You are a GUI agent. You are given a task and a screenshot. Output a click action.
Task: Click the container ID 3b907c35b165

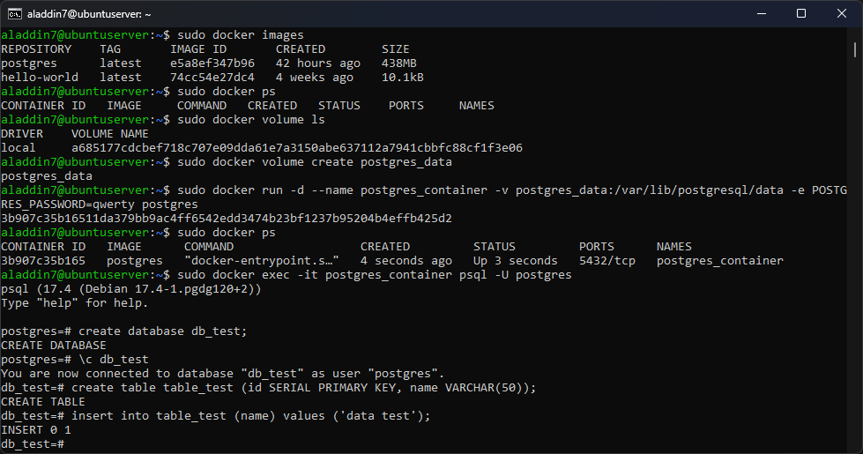pos(43,260)
